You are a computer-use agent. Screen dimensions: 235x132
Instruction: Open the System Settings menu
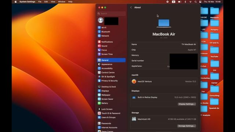[x=27, y=2]
